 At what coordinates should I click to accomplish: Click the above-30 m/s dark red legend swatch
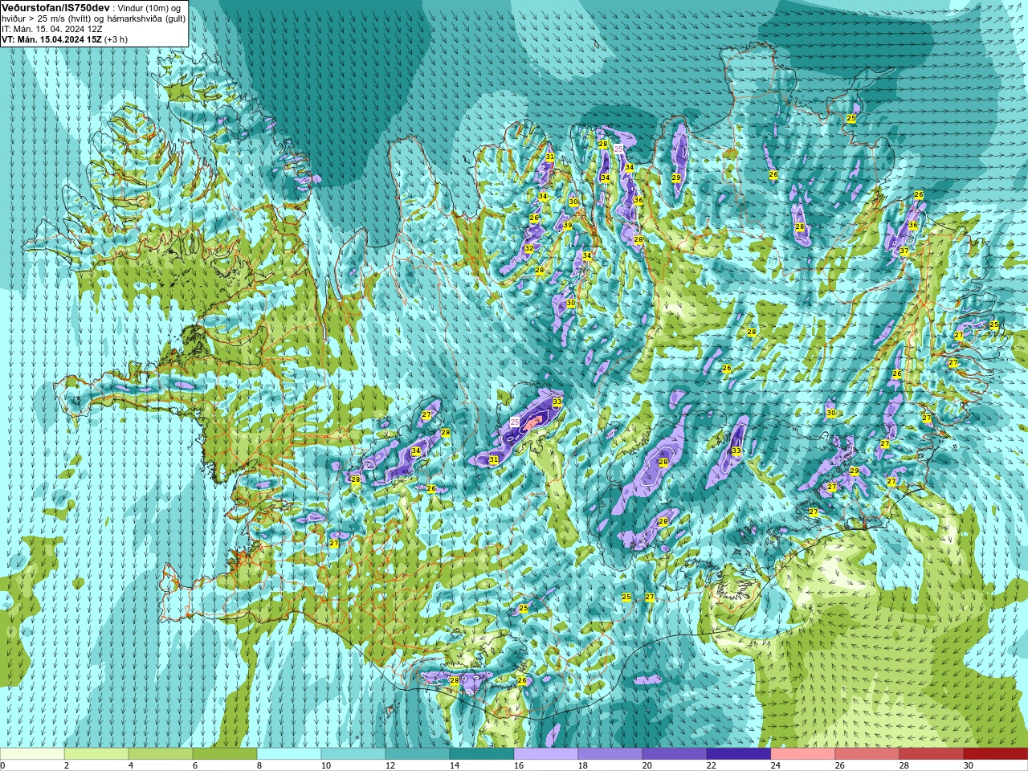(996, 754)
